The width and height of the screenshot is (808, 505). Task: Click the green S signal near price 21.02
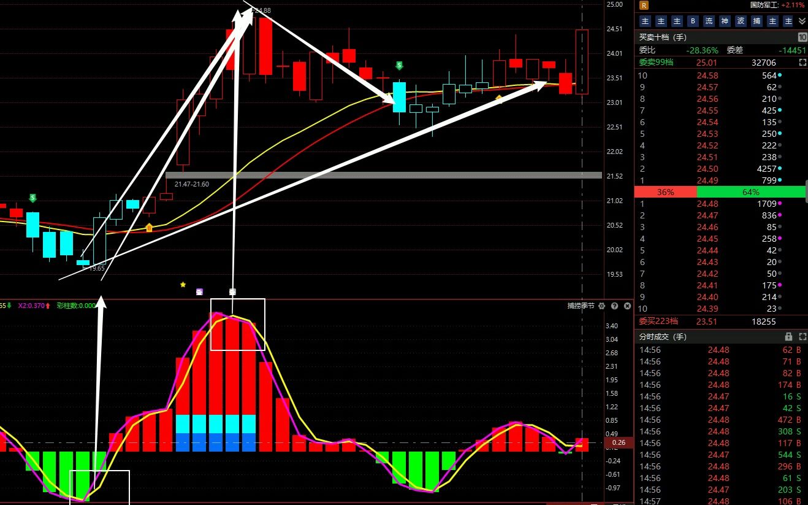point(32,198)
